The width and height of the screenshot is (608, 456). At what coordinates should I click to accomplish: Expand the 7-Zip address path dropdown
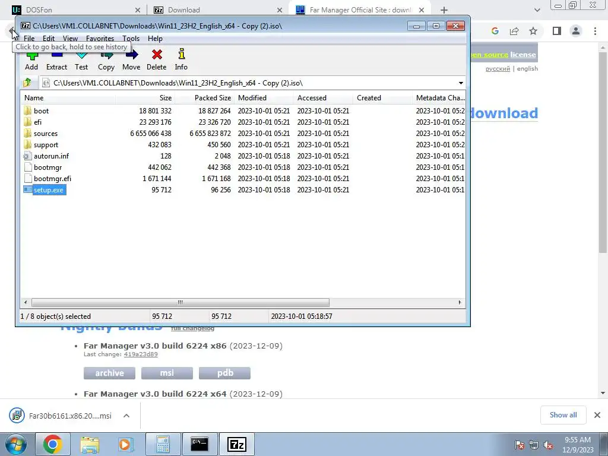point(461,83)
